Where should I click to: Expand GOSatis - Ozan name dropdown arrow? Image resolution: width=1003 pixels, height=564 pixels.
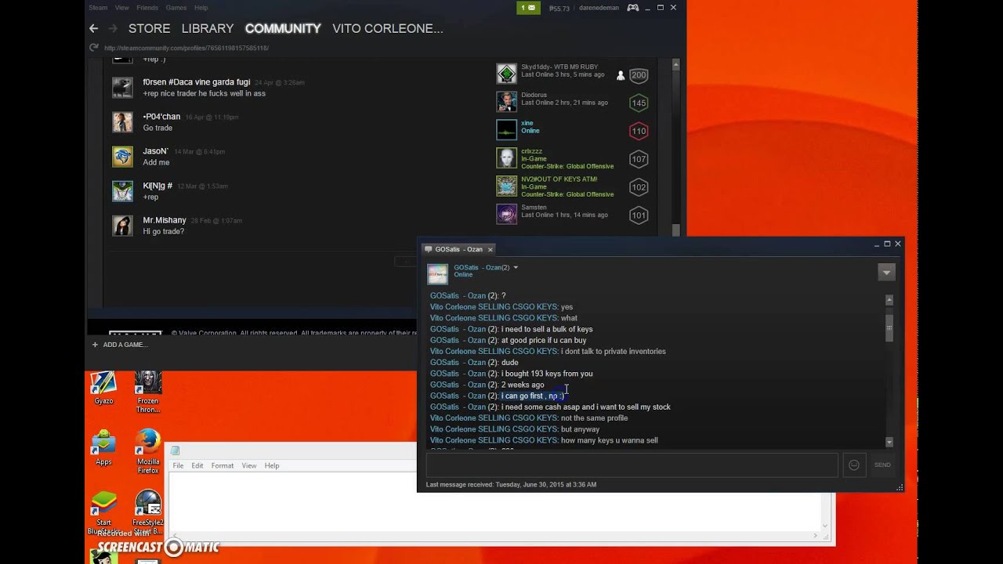(x=515, y=268)
